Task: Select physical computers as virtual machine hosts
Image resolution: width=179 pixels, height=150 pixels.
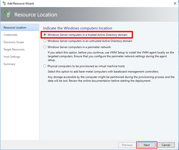Action: pyautogui.click(x=45, y=66)
